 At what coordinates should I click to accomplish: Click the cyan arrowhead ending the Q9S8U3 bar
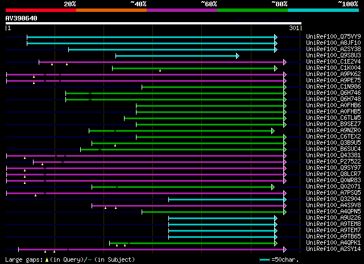(x=238, y=56)
